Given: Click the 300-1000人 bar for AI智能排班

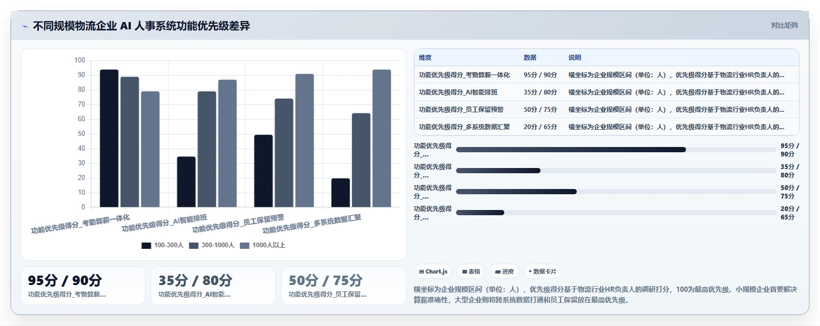Looking at the screenshot, I should coord(207,150).
